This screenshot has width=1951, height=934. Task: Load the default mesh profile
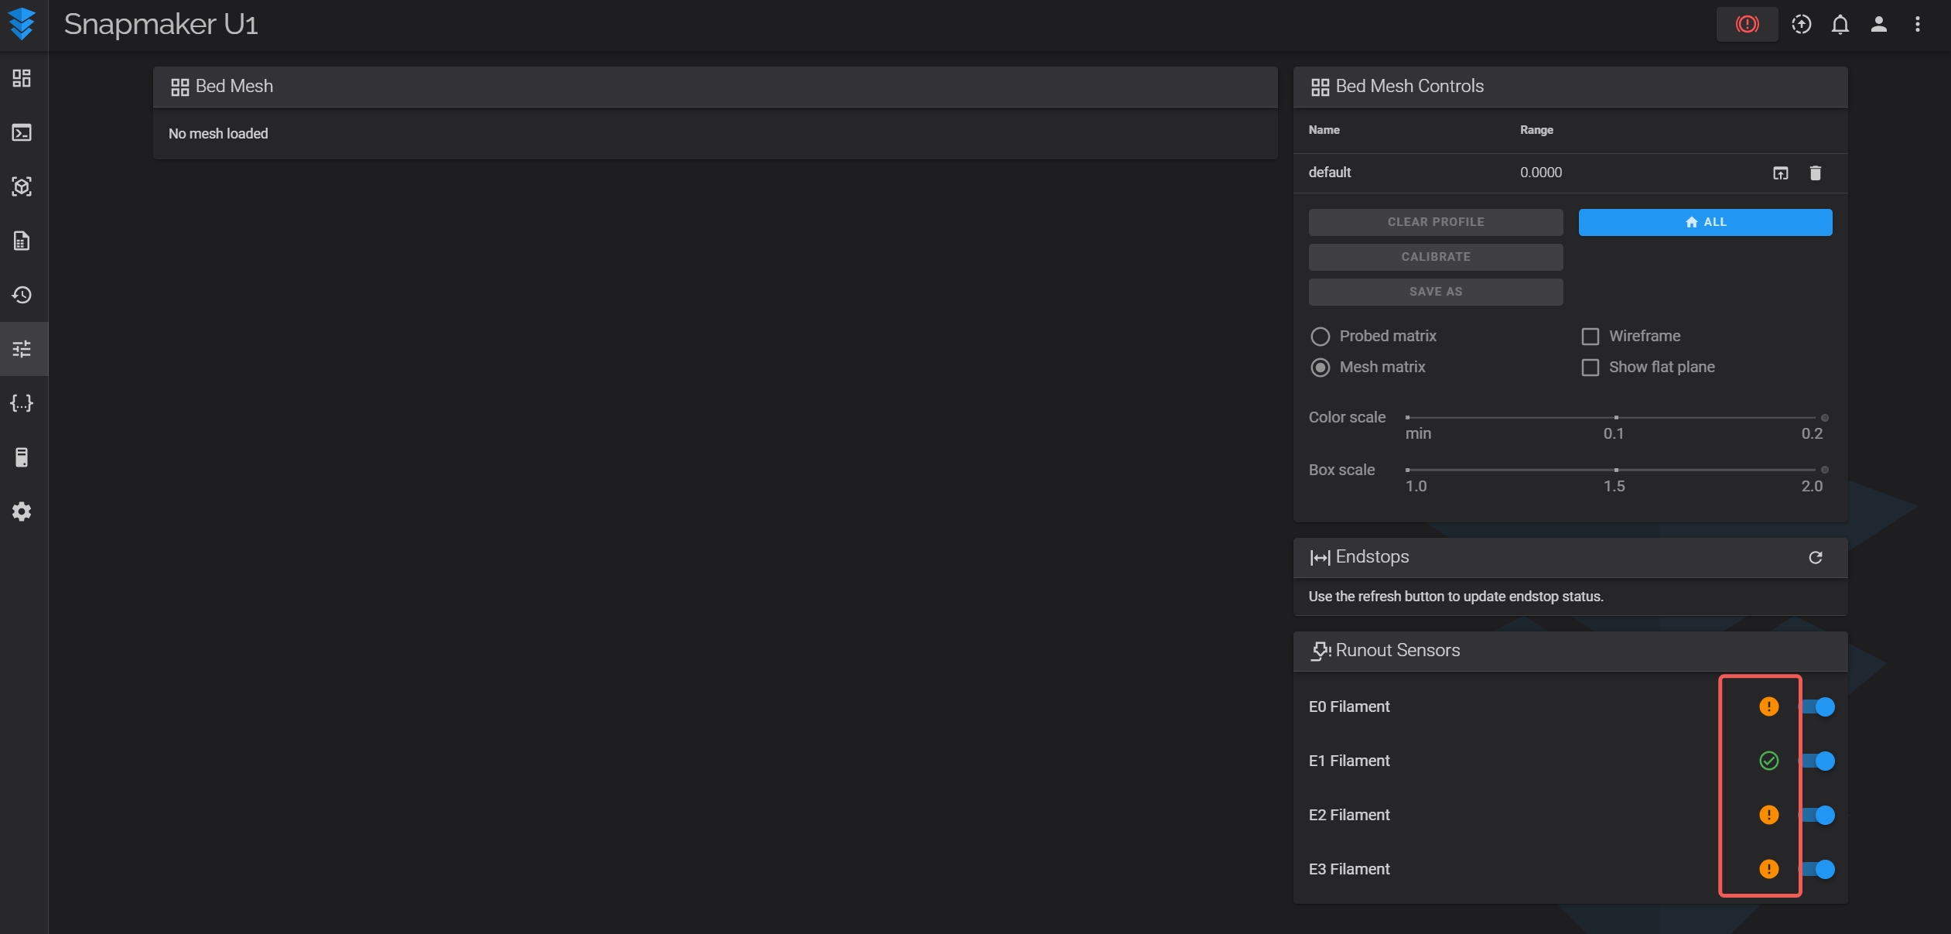pos(1780,173)
